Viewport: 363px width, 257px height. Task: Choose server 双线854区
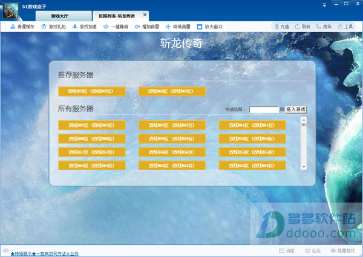click(92, 166)
